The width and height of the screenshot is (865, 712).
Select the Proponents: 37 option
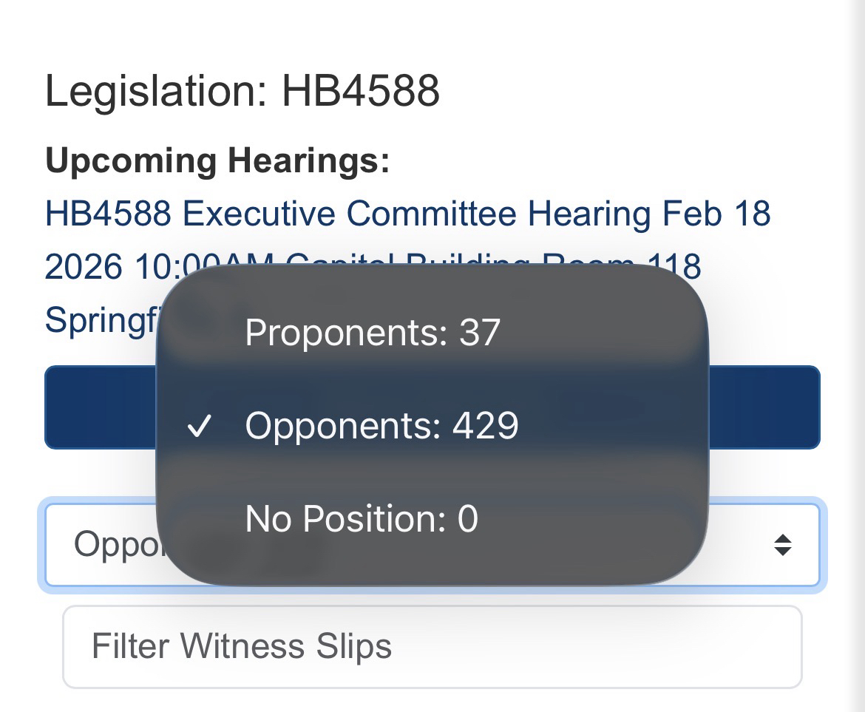[x=373, y=333]
